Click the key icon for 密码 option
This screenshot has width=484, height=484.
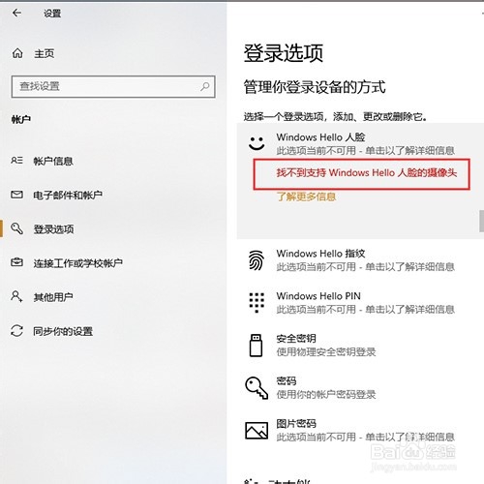257,388
